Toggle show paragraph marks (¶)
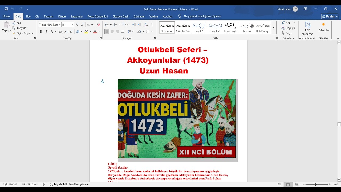 point(152,25)
